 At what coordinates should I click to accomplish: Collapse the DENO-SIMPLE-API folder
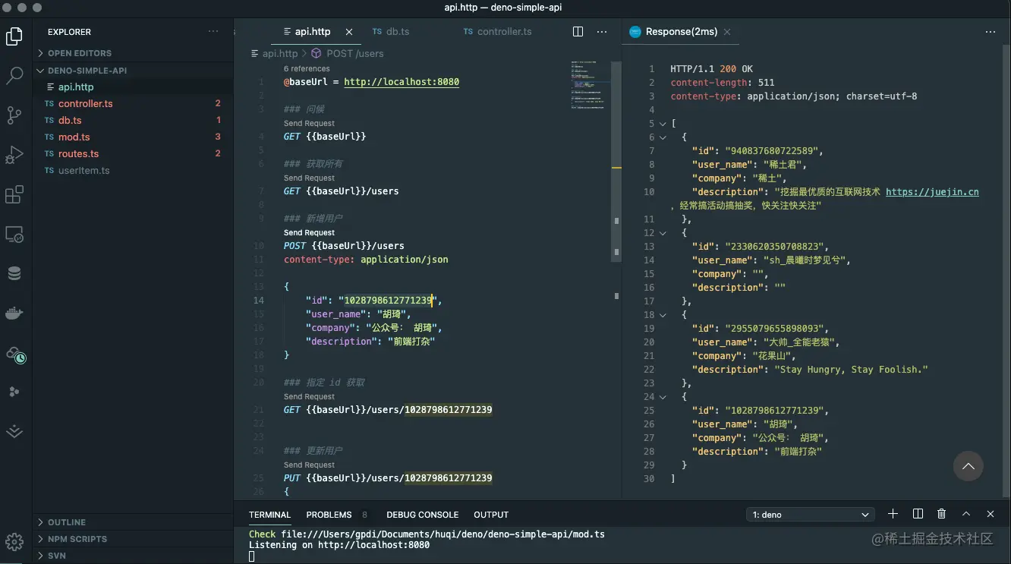tap(40, 70)
